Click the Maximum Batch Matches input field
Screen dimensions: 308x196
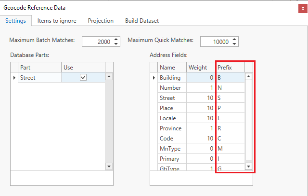[97, 42]
